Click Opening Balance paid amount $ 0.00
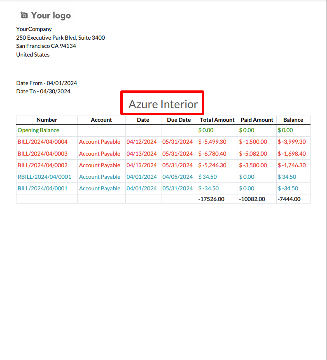Image resolution: width=327 pixels, height=360 pixels. pos(247,130)
